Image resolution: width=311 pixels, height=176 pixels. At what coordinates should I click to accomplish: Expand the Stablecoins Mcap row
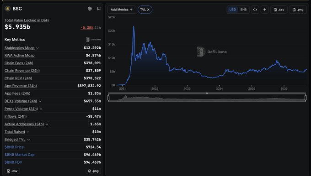tap(38, 48)
